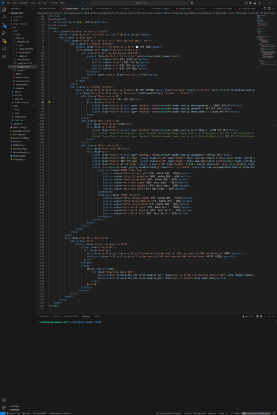Viewport: 277px width, 415px height.
Task: Open the Terminal menu
Action: (54, 3)
